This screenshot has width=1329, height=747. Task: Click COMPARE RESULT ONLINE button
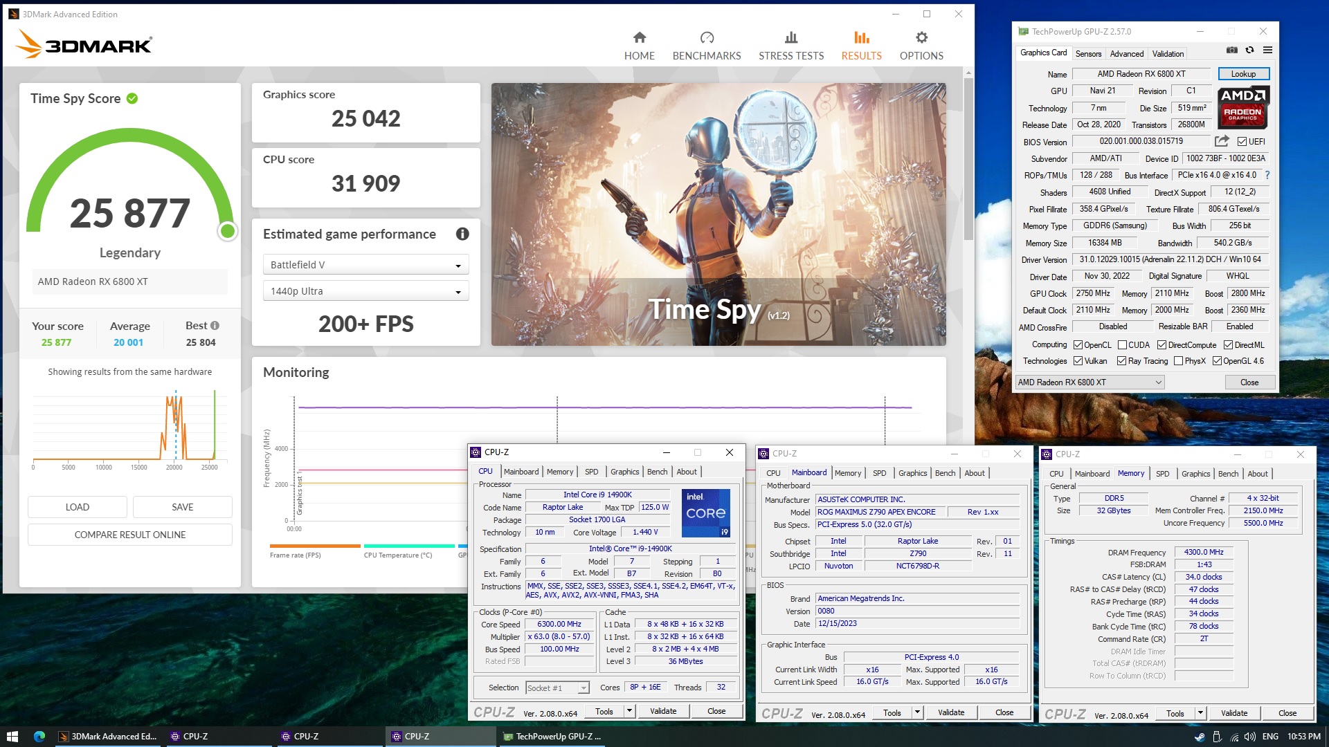pos(129,535)
